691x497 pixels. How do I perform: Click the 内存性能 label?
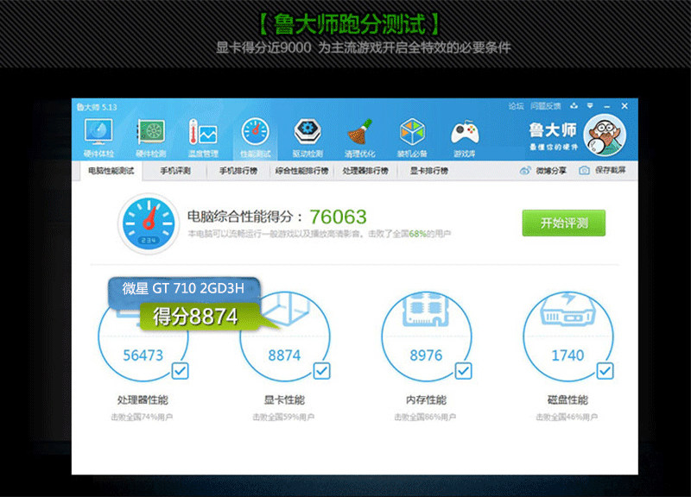click(426, 399)
